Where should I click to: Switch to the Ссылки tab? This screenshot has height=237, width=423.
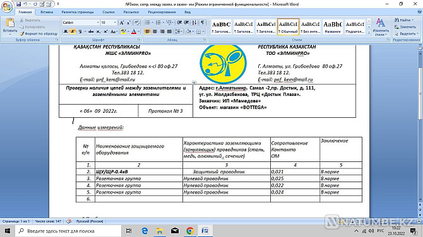click(x=109, y=12)
